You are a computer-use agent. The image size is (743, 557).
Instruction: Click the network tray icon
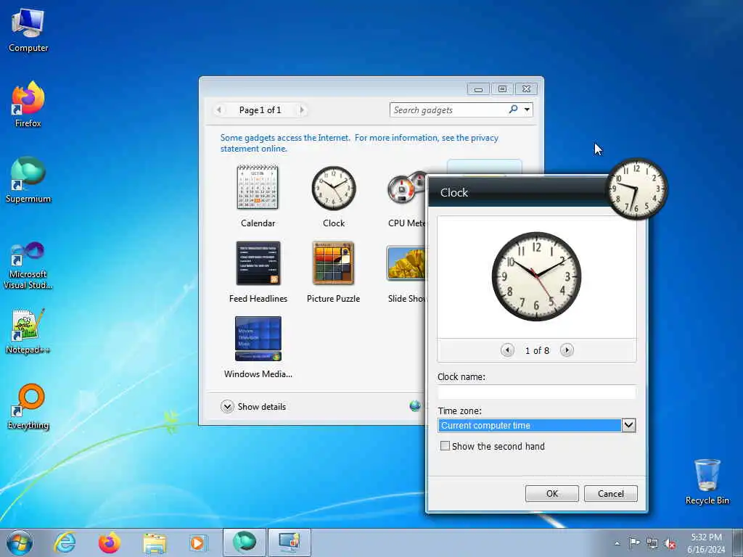pos(652,543)
